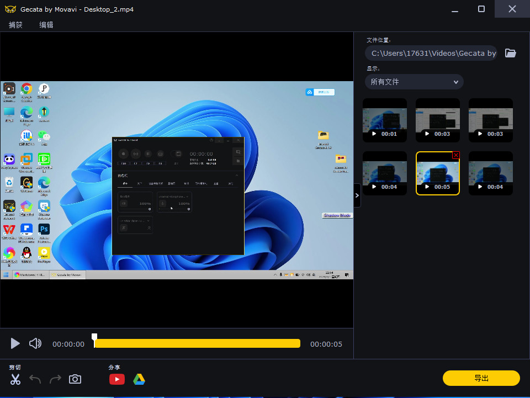Open the 编辑 menu
This screenshot has width=530, height=398.
[x=46, y=25]
